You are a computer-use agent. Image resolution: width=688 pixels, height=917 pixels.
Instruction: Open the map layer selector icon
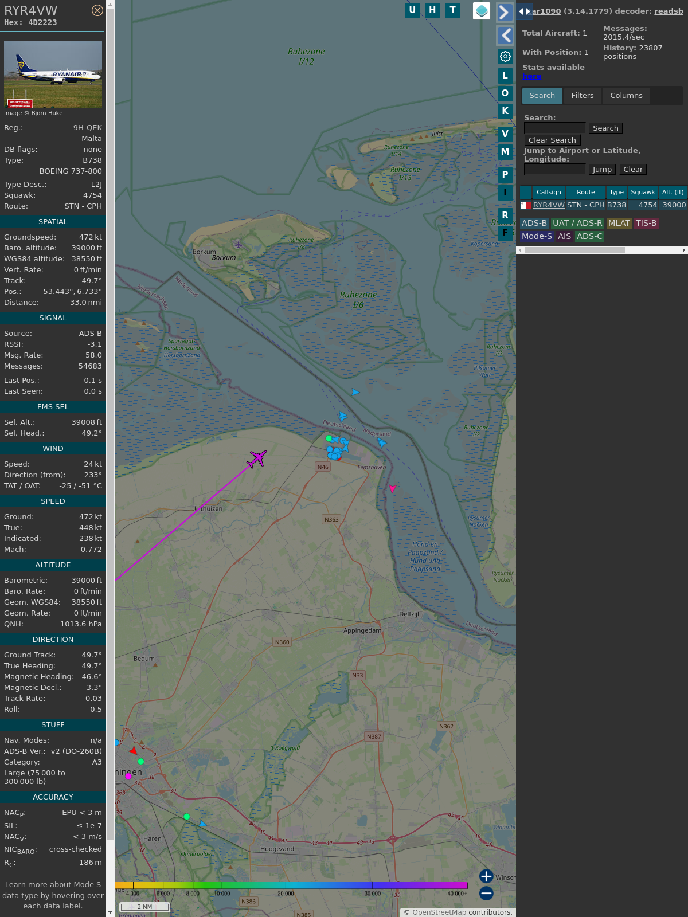click(x=482, y=10)
